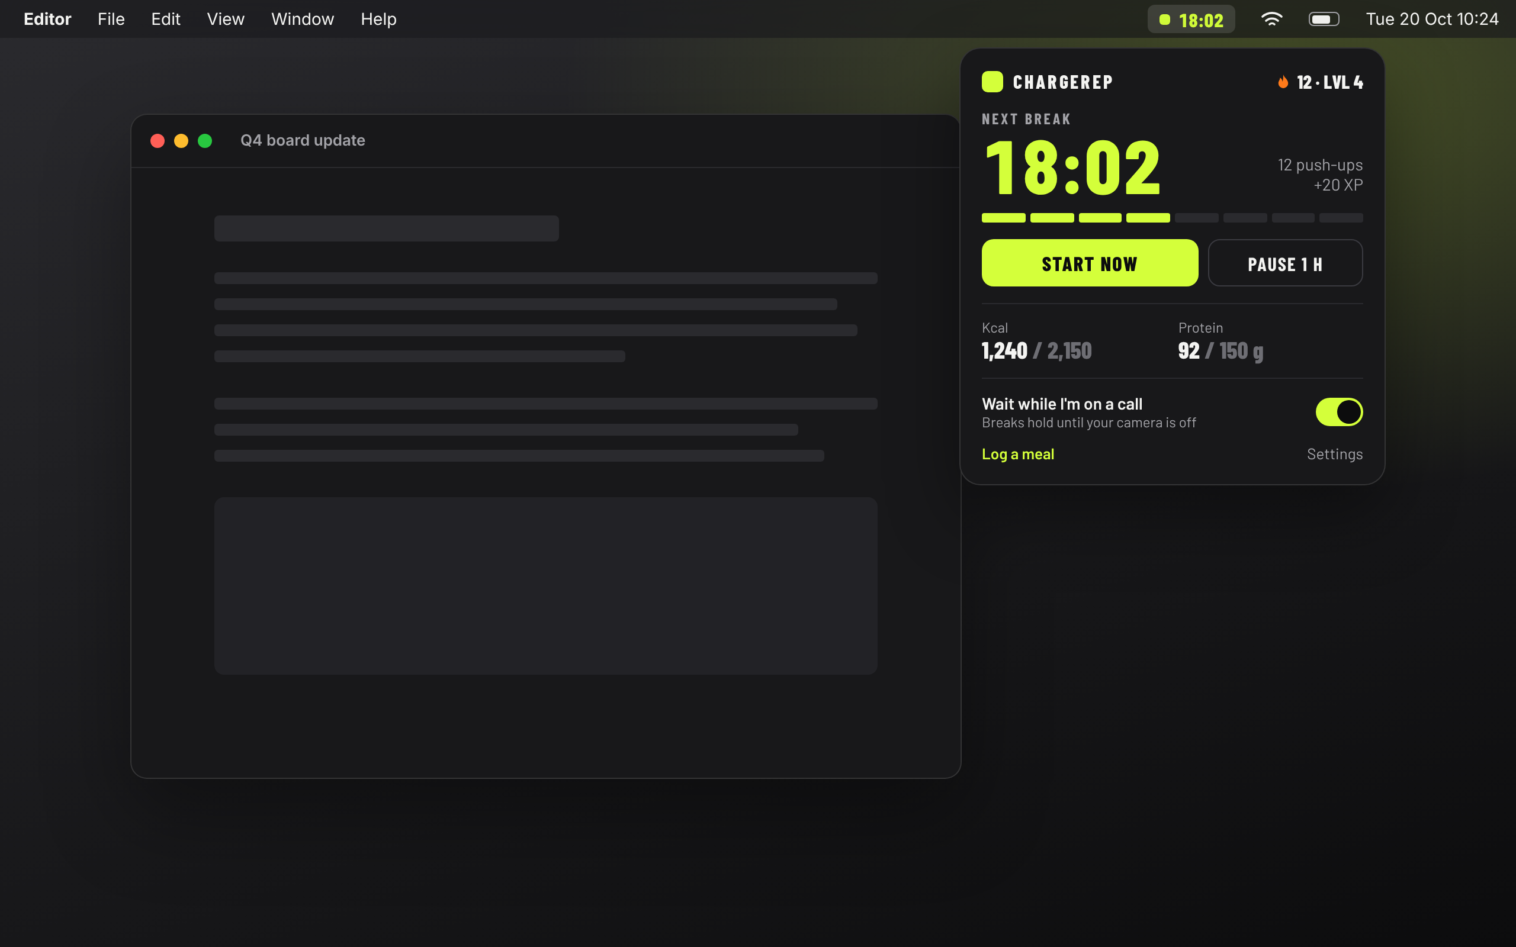This screenshot has height=947, width=1516.
Task: Click the Start Now button
Action: click(x=1090, y=263)
